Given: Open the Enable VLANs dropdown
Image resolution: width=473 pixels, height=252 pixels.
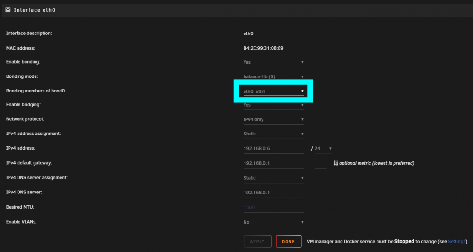Looking at the screenshot, I should [x=273, y=222].
